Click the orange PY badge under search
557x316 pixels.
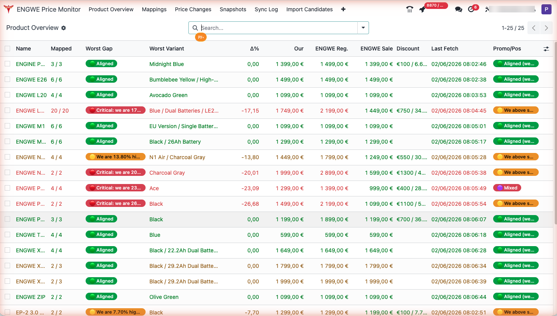tap(201, 37)
